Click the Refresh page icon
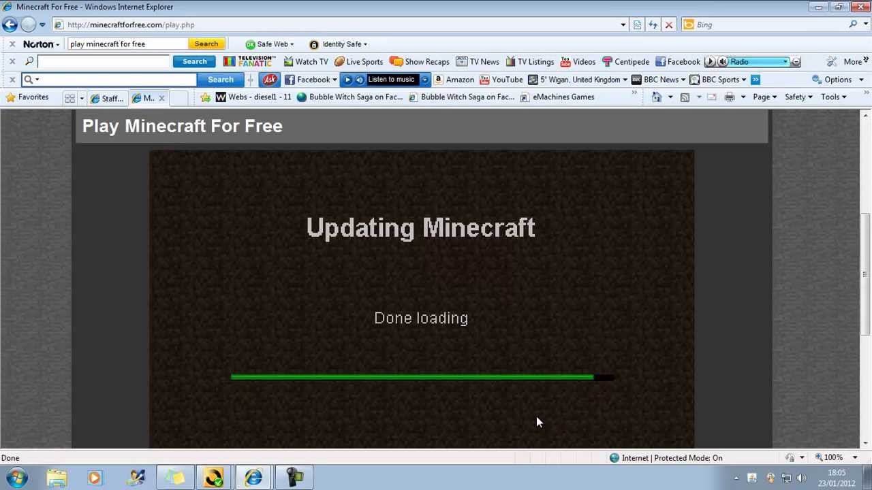This screenshot has height=490, width=872. [x=653, y=24]
